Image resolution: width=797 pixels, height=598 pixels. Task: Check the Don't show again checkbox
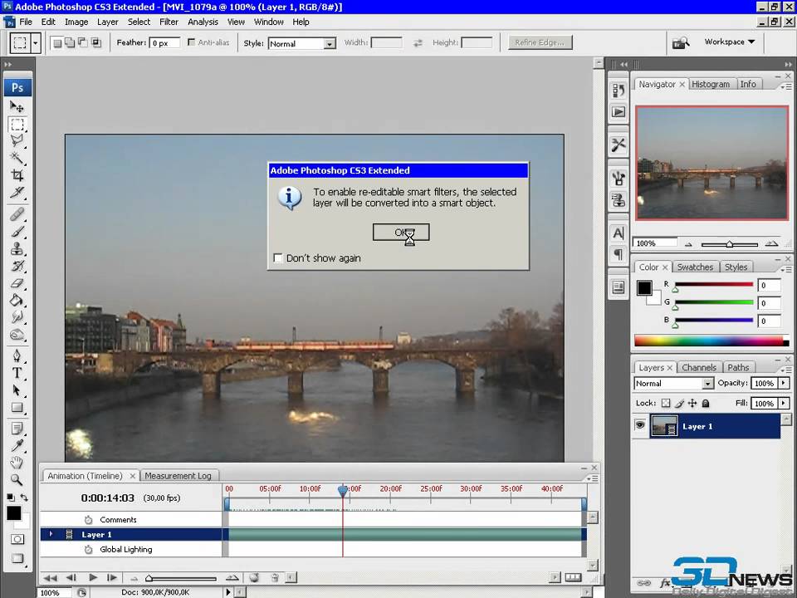click(278, 258)
